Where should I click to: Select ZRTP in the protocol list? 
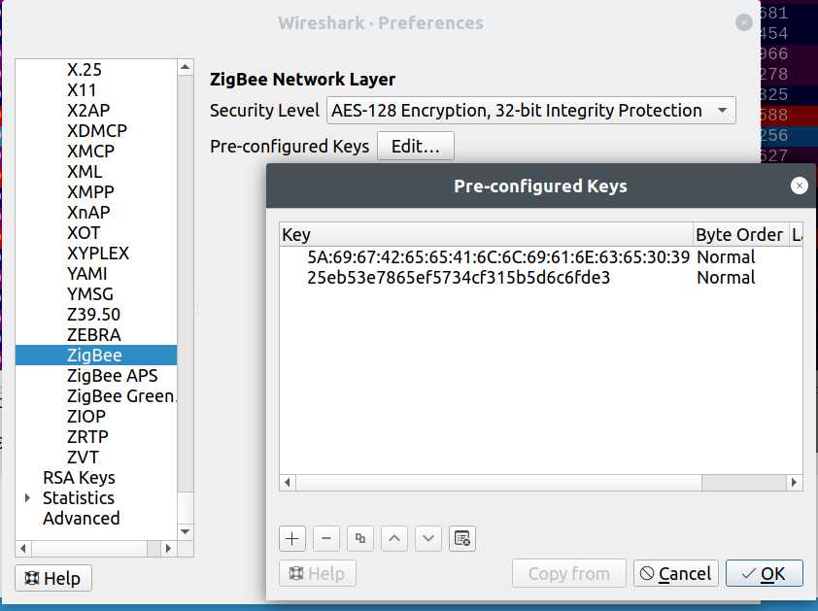[x=87, y=437]
